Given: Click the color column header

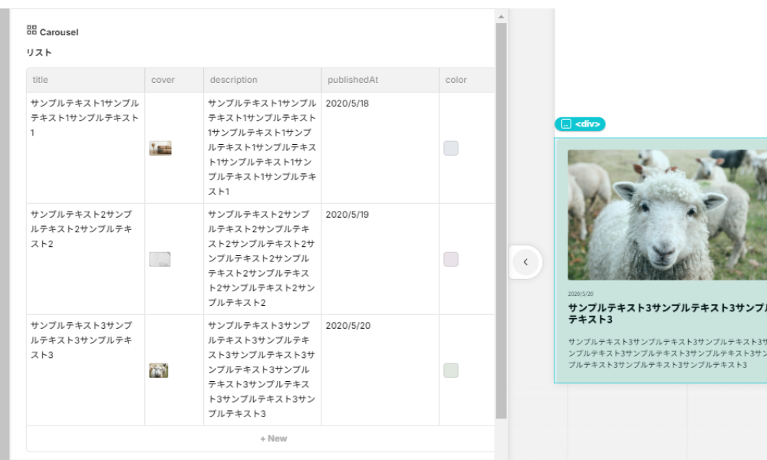Looking at the screenshot, I should [456, 80].
